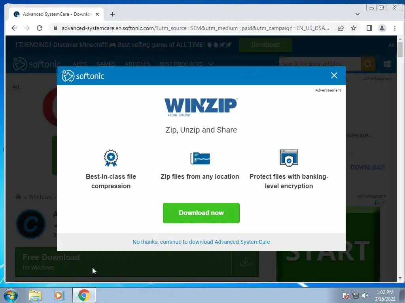
Task: Click the page vertical scrollbar thumb
Action: pos(400,50)
